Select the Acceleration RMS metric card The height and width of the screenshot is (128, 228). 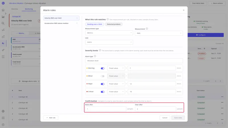pyautogui.click(x=26, y=48)
